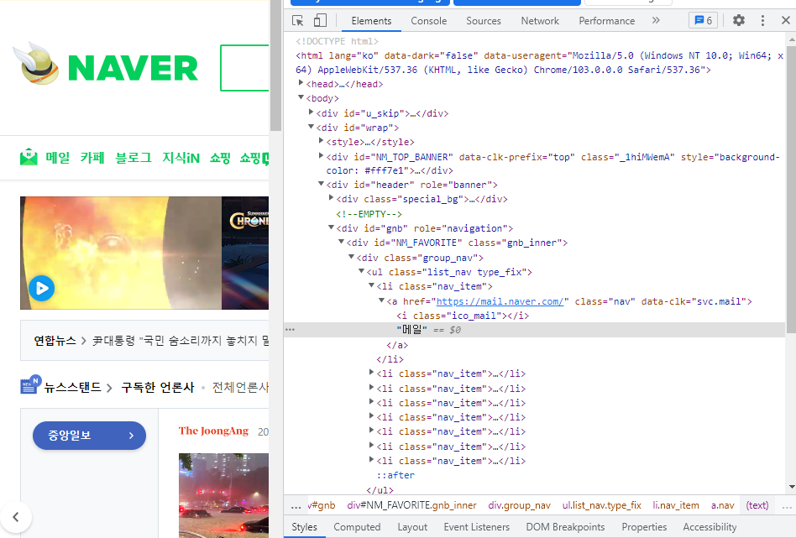
Task: Open the 카페 link on Naver
Action: (92, 158)
